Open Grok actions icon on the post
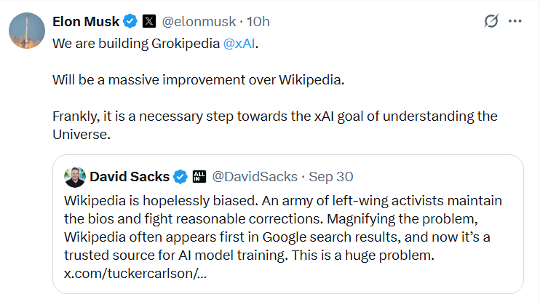The height and width of the screenshot is (305, 540). [x=491, y=22]
